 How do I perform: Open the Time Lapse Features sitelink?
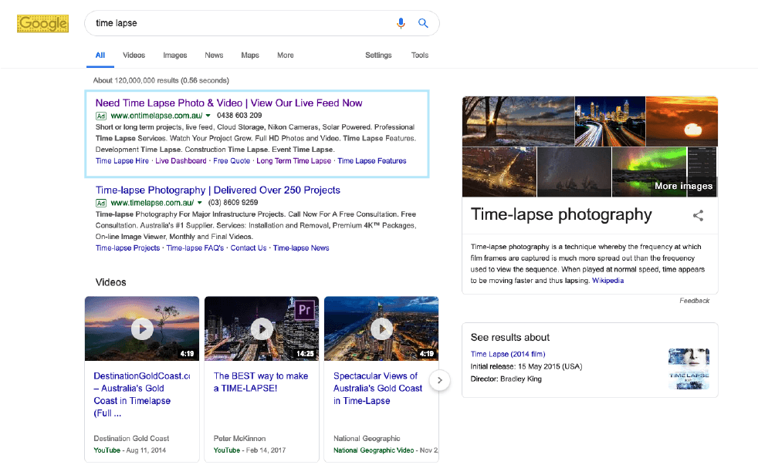[x=372, y=161]
